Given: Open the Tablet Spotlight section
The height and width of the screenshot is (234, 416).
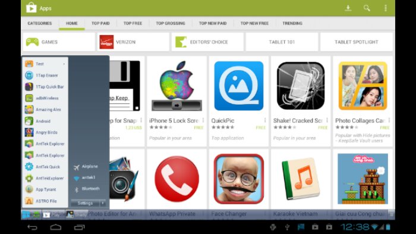Looking at the screenshot, I should [x=357, y=42].
